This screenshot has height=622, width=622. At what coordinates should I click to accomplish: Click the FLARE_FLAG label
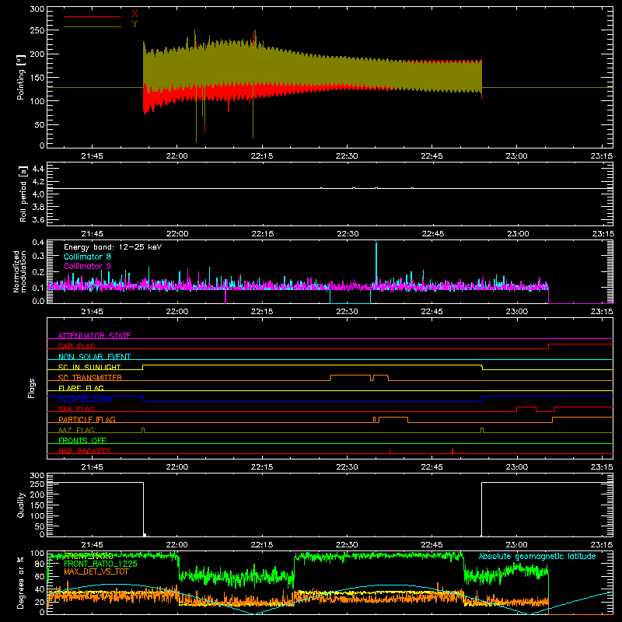point(81,388)
